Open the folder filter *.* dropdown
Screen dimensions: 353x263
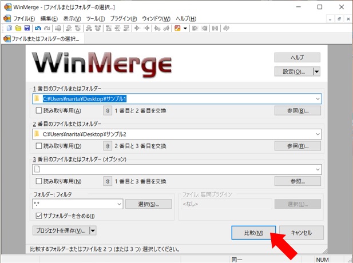point(120,204)
